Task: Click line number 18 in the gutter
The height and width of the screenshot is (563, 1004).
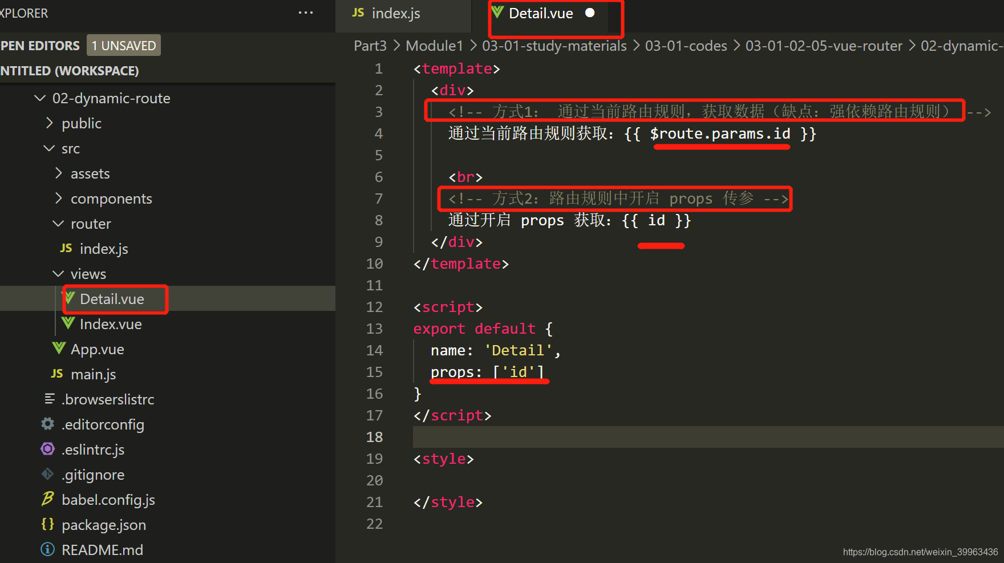Action: coord(374,437)
